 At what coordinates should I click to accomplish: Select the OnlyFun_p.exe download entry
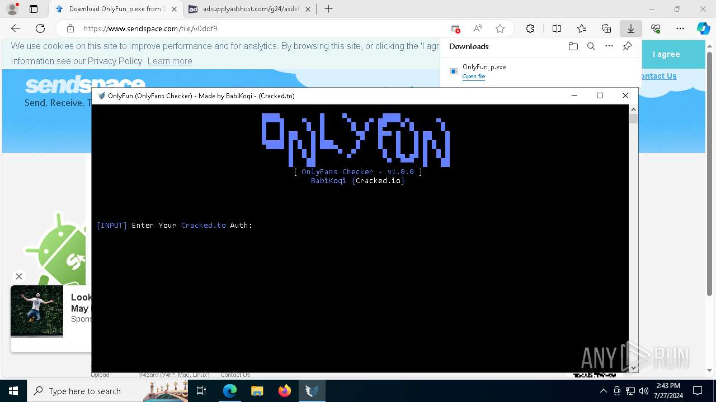pyautogui.click(x=540, y=71)
